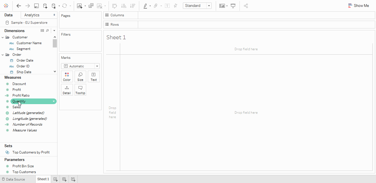Click the Highlight pen icon in toolbar
376x183 pixels.
click(x=145, y=6)
